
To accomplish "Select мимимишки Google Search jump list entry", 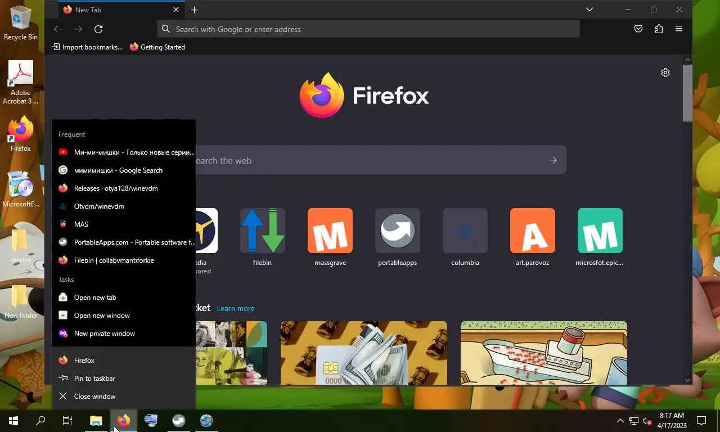I will point(124,170).
